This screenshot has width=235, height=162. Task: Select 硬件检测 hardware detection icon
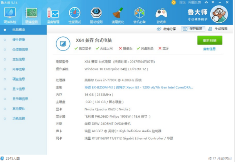tap(31, 15)
